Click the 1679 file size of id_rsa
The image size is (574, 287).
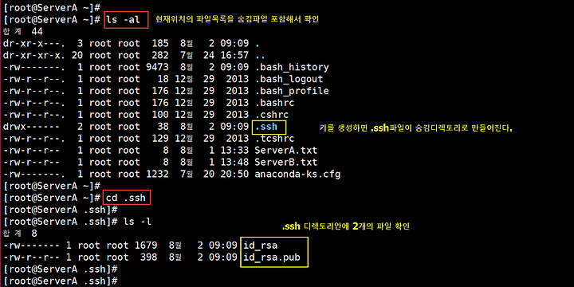click(146, 246)
